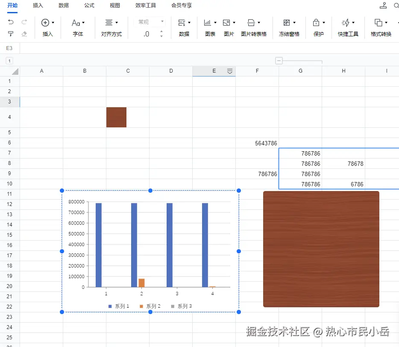399x347 pixels.
Task: Open the 对齐方式 alignment icon
Action: click(x=109, y=22)
